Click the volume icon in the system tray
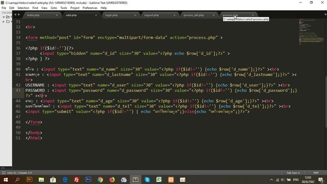Screen dimensions: 327x184 coord(283,179)
